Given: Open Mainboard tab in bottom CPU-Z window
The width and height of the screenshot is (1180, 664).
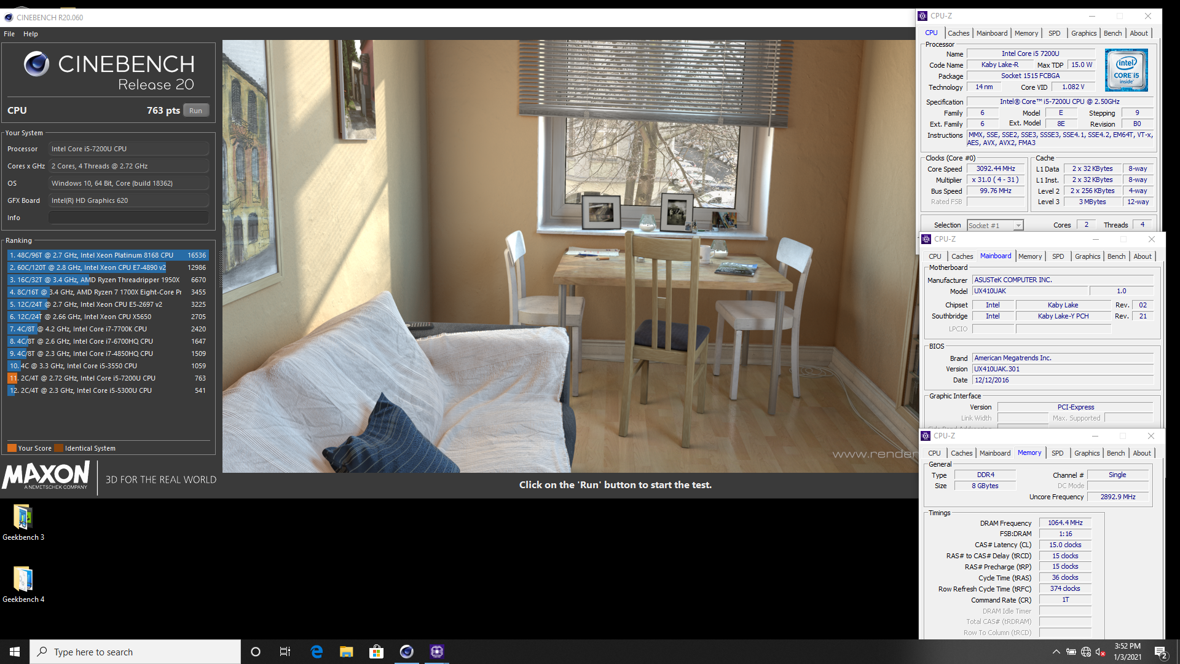Looking at the screenshot, I should 994,453.
